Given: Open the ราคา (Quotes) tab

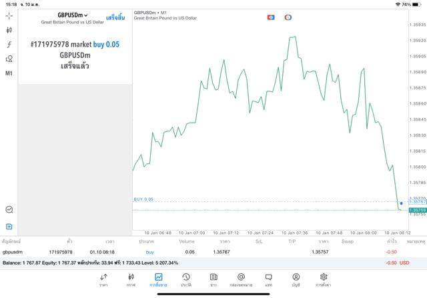Looking at the screenshot, I should point(103,280).
